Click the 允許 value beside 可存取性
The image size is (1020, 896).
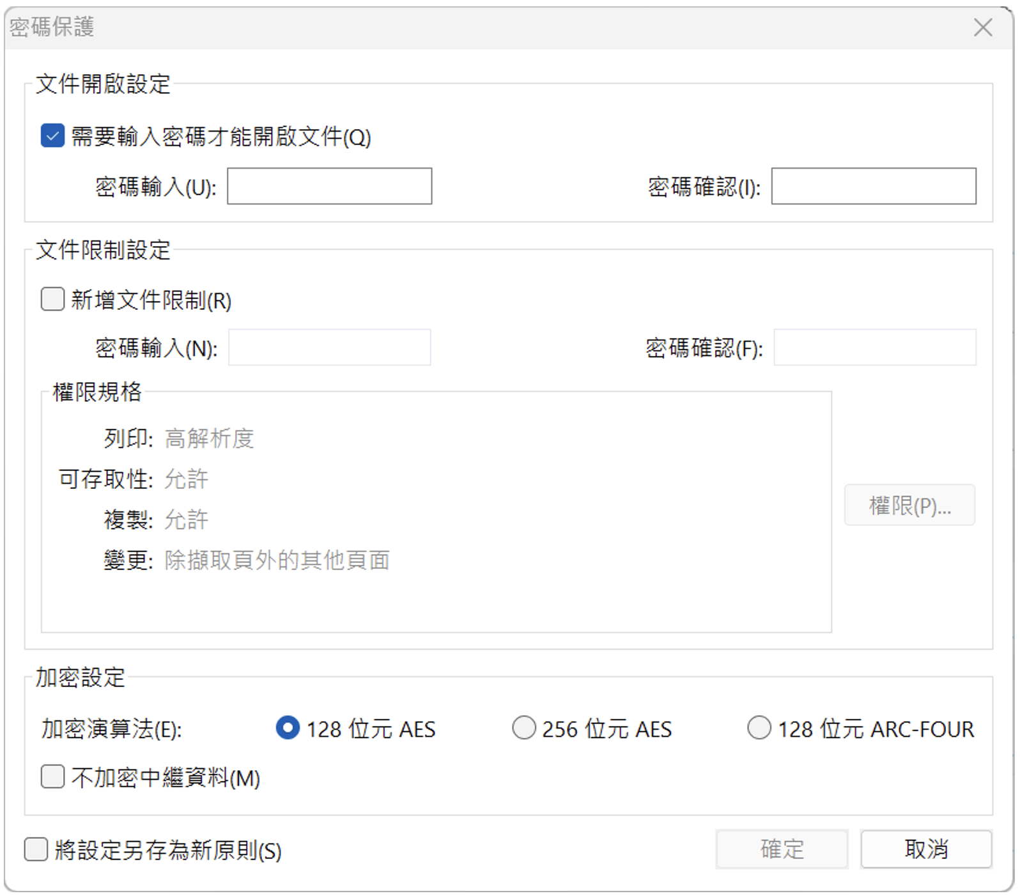pyautogui.click(x=186, y=479)
